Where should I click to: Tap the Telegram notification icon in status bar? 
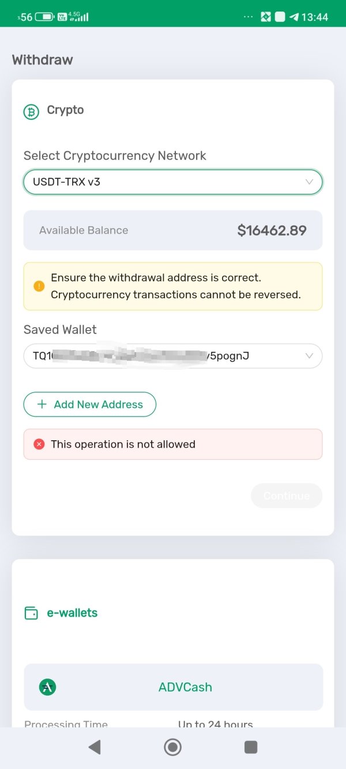click(x=294, y=17)
